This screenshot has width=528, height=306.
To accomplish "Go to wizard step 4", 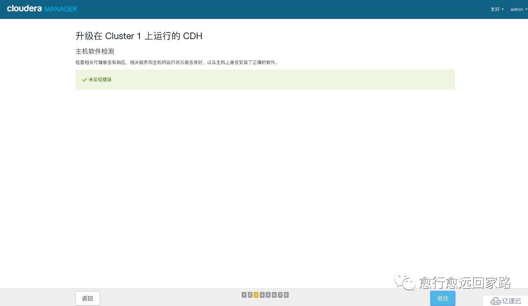I will pos(262,295).
